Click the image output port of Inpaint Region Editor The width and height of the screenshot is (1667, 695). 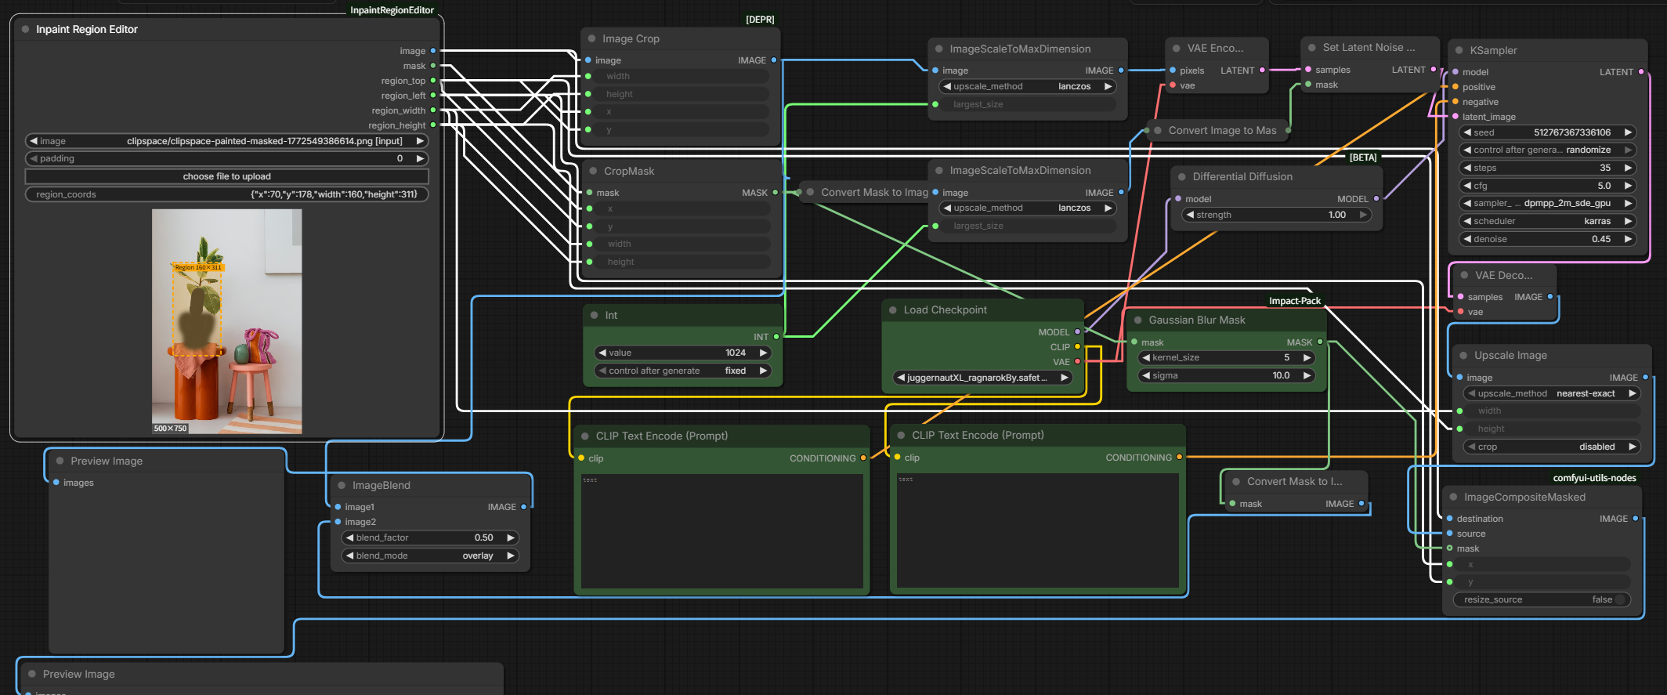433,51
